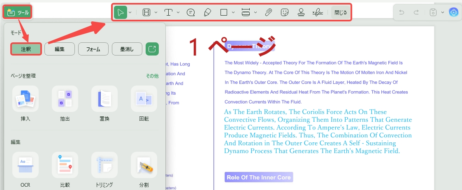Click the Dynamo Theory heading
Screen dimensions: 462x190
click(x=250, y=46)
